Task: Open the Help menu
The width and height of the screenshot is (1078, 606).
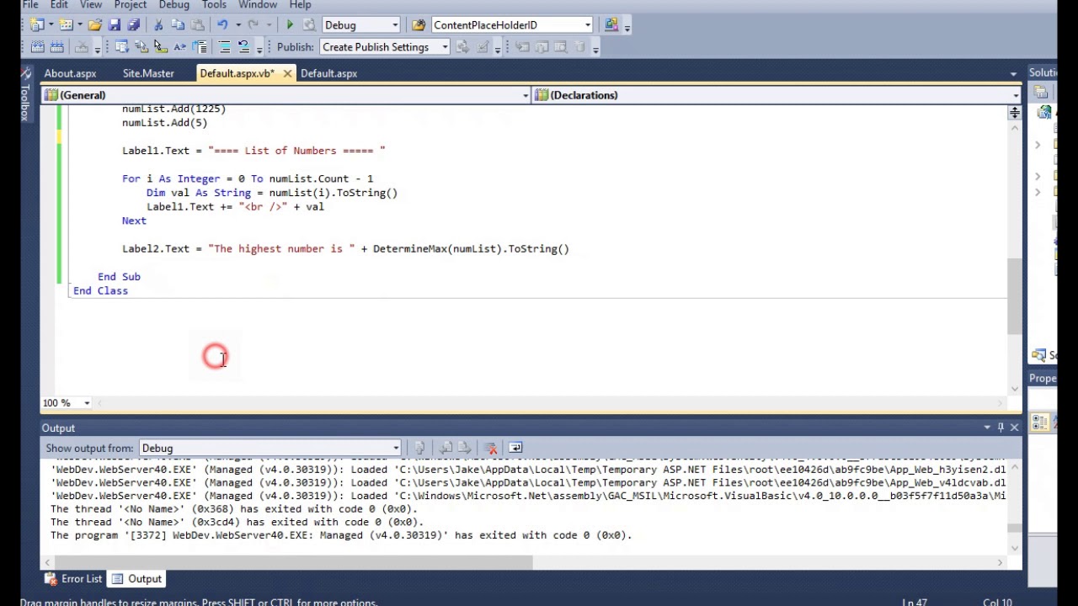Action: [x=300, y=5]
